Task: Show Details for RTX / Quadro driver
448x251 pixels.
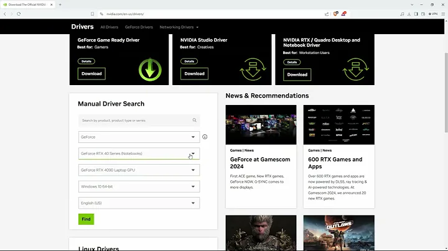Action: [x=292, y=62]
